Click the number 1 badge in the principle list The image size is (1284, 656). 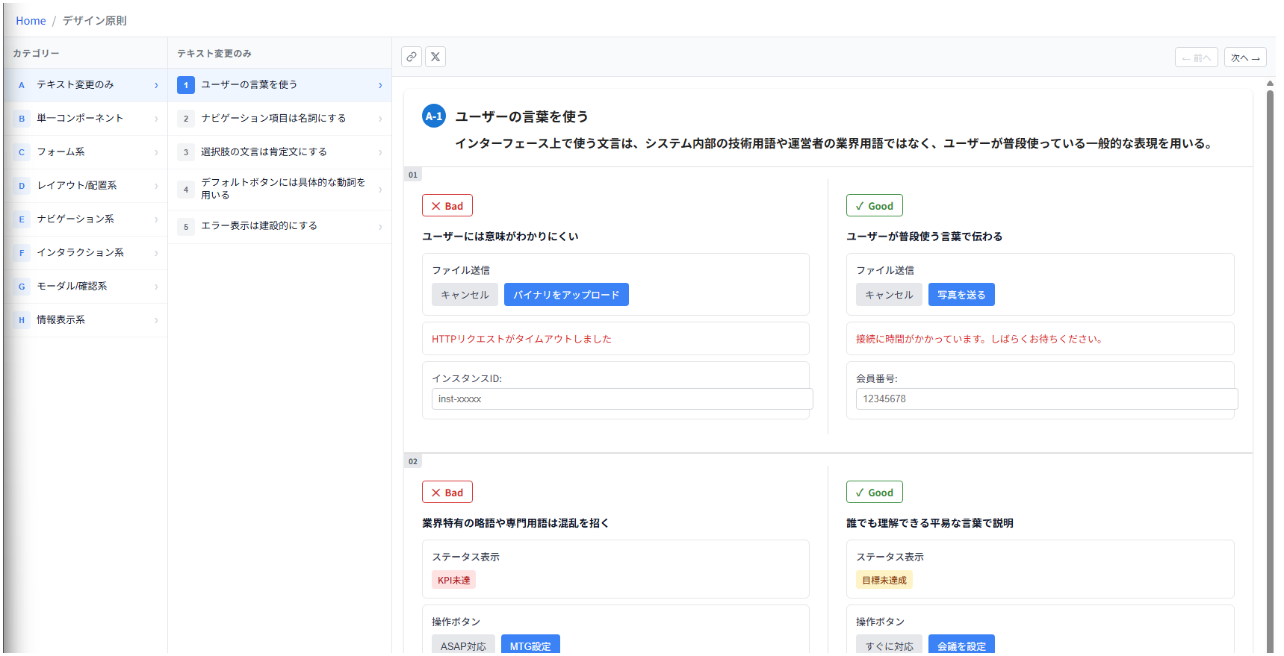(186, 85)
